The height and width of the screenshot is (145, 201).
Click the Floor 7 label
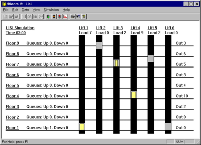(12, 64)
